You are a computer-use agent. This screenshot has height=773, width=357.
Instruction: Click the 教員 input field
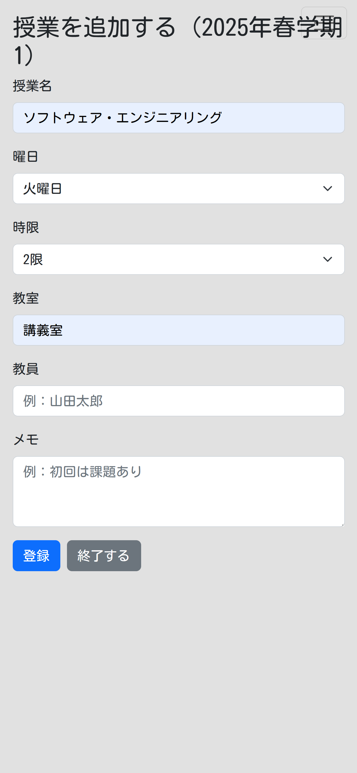pyautogui.click(x=178, y=401)
